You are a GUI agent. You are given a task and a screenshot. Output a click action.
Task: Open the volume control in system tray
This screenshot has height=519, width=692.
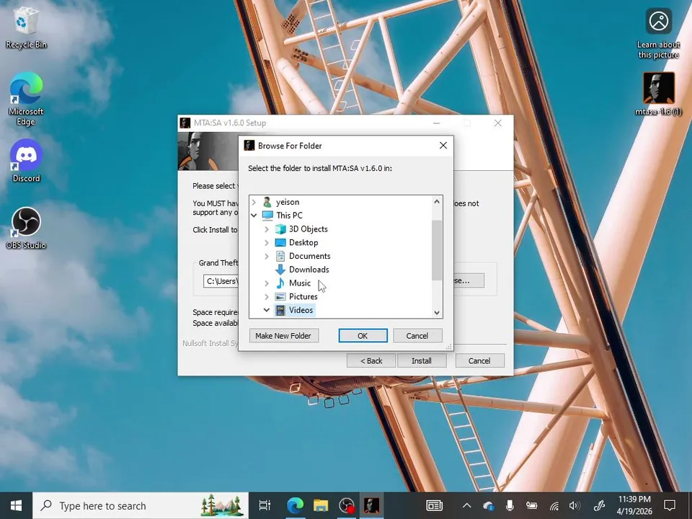tap(575, 506)
